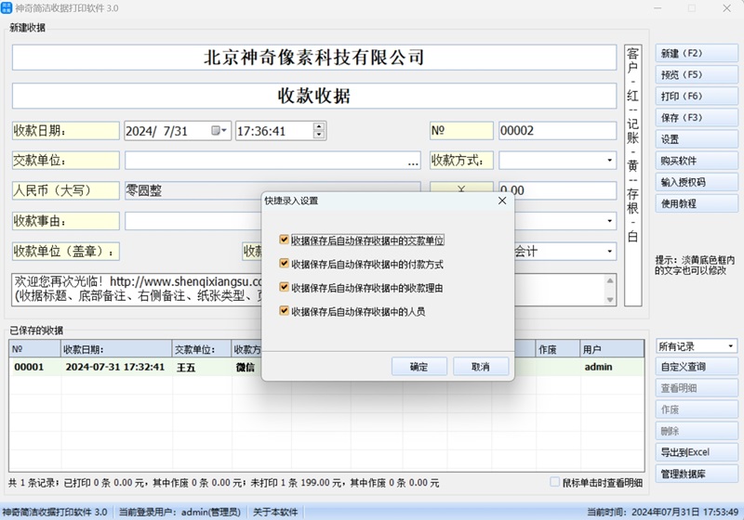
Task: Open 预览（F5）preview
Action: pyautogui.click(x=697, y=75)
